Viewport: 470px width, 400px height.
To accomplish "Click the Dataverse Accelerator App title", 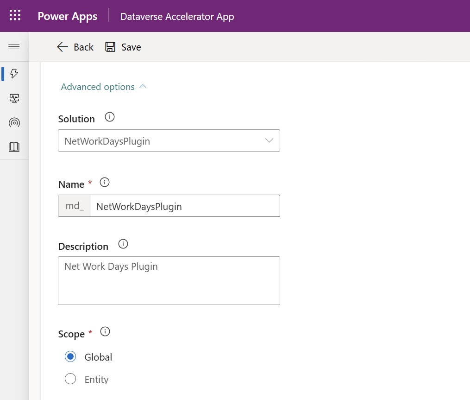I will click(177, 17).
